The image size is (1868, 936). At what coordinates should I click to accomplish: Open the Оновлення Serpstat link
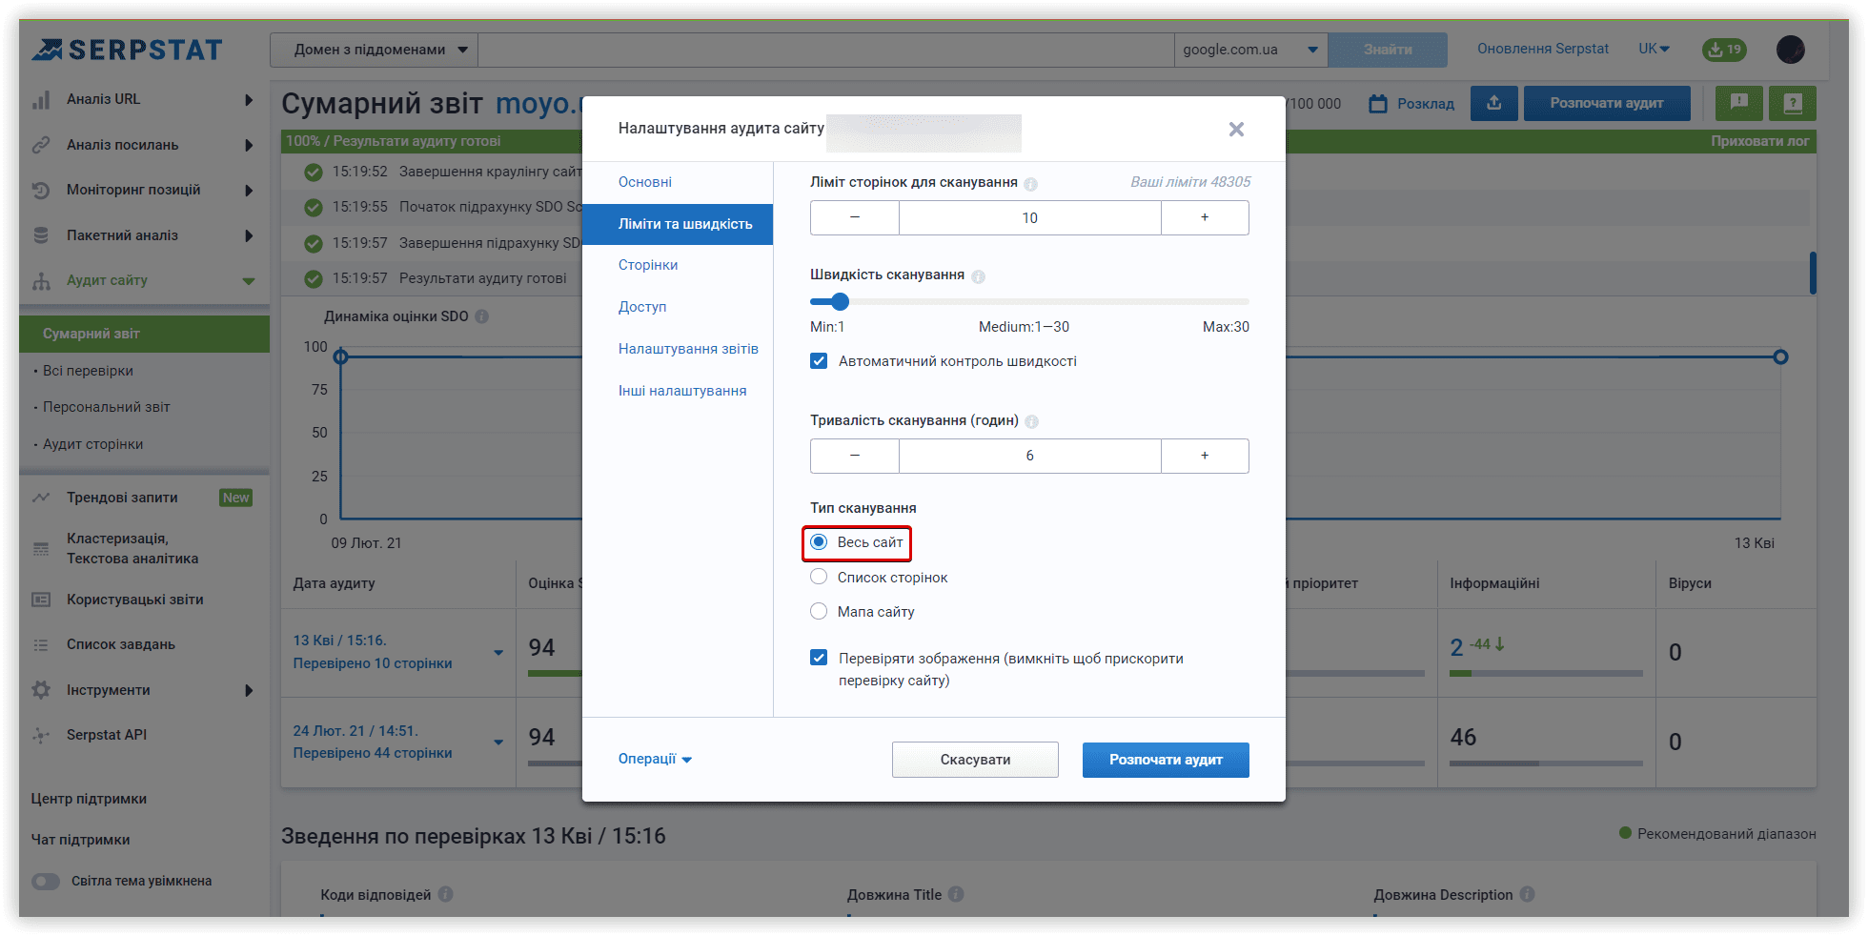(x=1543, y=49)
